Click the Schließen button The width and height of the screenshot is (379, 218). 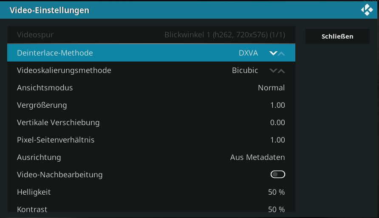click(x=337, y=36)
